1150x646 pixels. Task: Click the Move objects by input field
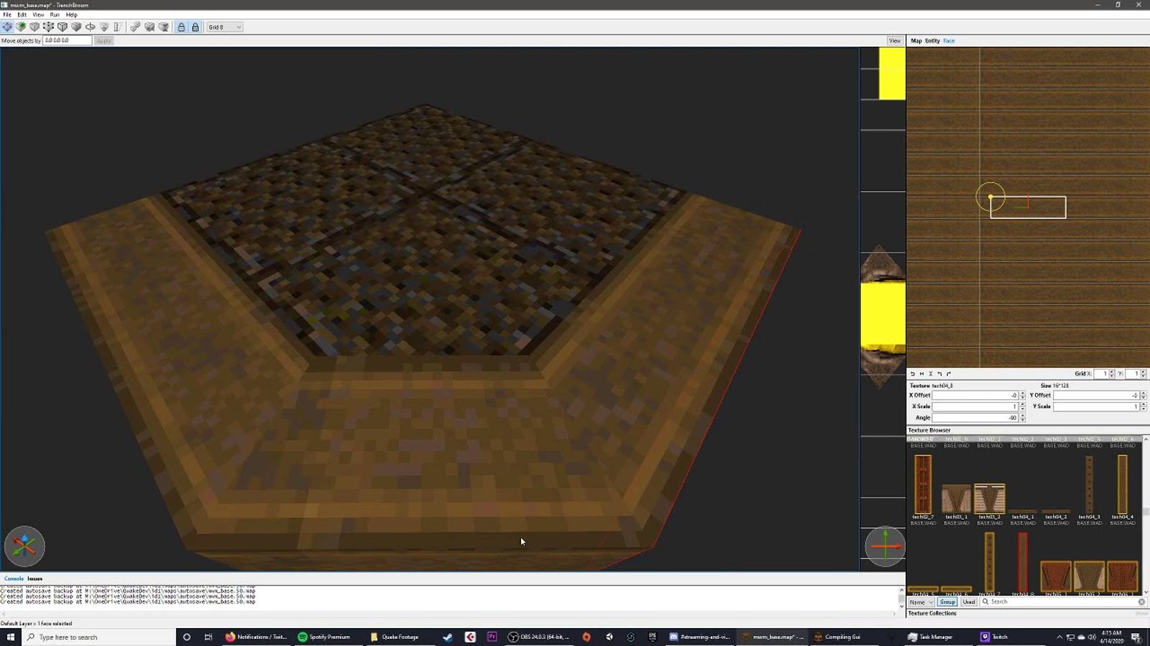pyautogui.click(x=68, y=41)
